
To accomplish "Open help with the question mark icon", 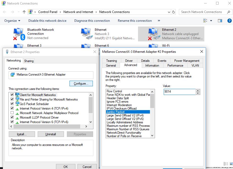I will tap(230, 21).
